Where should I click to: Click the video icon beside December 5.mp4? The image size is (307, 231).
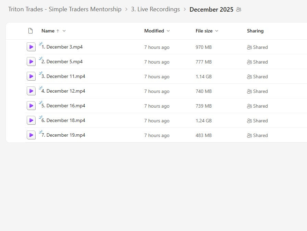tap(31, 62)
